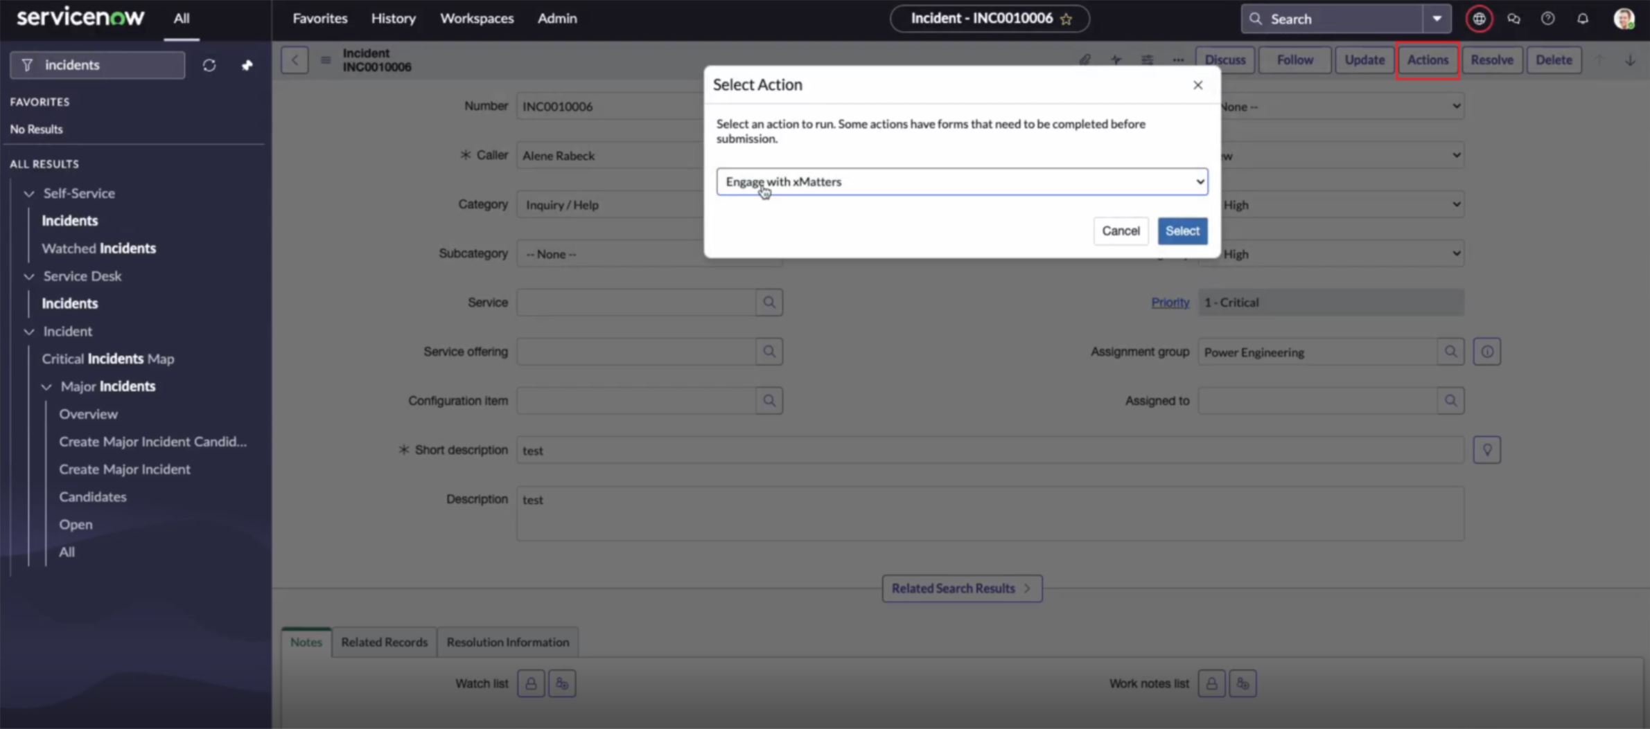Open the personalize form settings icon
Viewport: 1650px width, 729px height.
pyautogui.click(x=1147, y=60)
